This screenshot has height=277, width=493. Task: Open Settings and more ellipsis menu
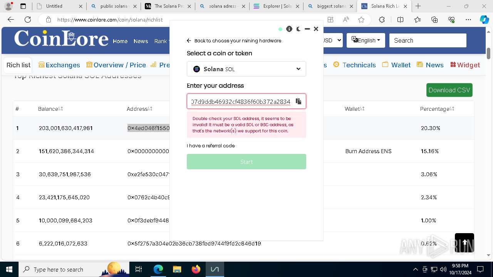click(468, 20)
